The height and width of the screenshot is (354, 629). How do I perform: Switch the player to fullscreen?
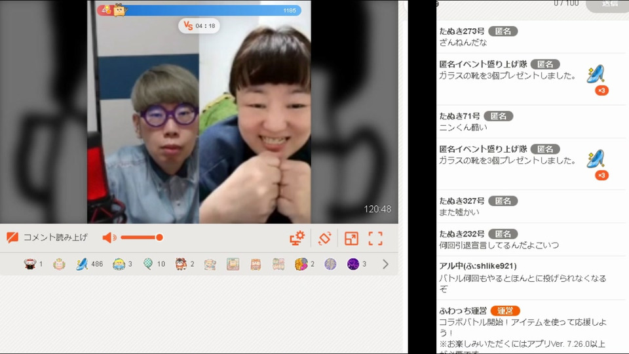(x=375, y=239)
